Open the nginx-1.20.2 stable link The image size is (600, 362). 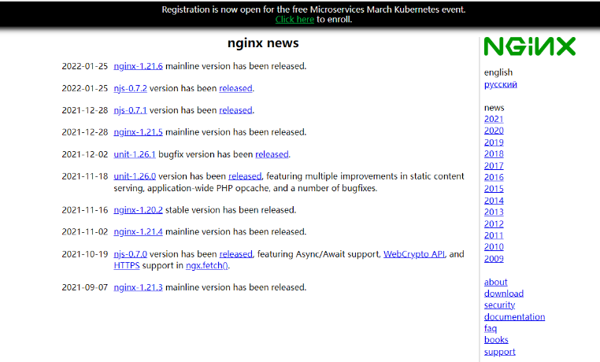click(x=138, y=210)
